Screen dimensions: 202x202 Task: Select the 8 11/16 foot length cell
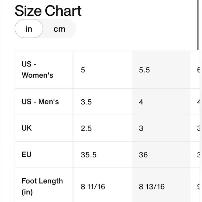click(103, 186)
